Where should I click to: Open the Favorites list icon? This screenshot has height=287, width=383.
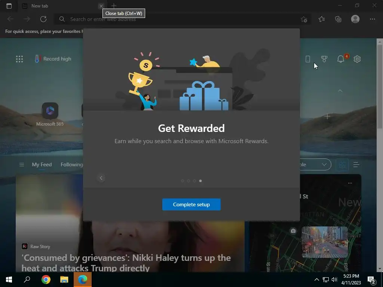(322, 19)
